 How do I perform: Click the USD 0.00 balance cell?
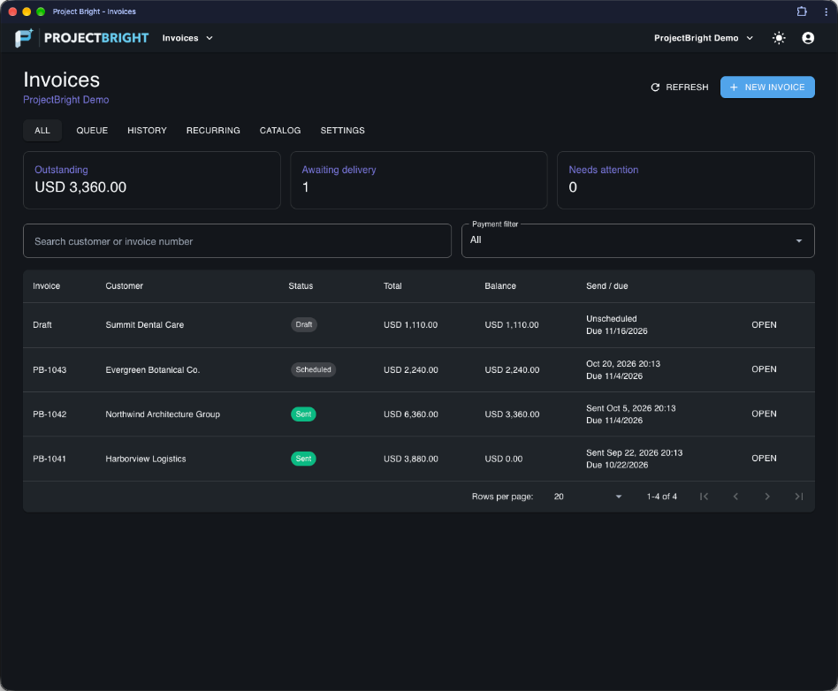click(x=504, y=459)
